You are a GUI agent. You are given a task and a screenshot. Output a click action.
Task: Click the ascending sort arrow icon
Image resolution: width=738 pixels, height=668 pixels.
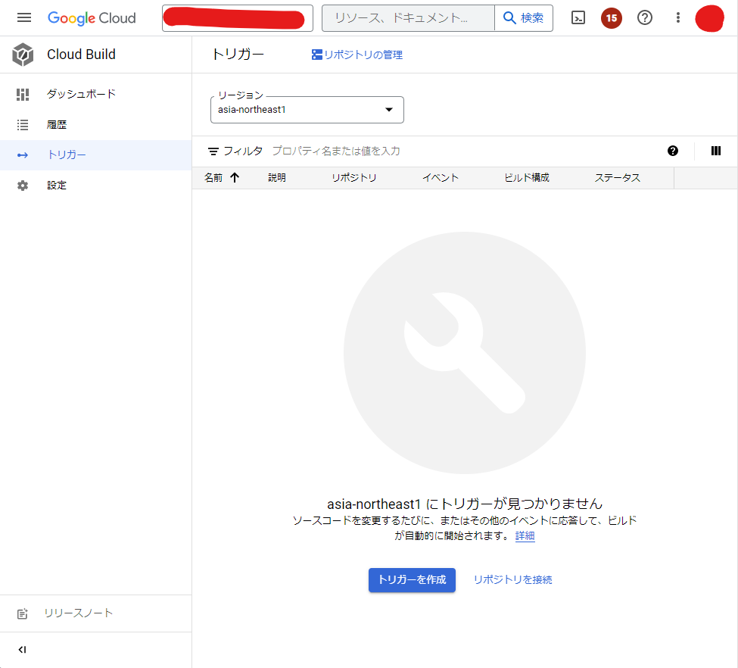pos(235,177)
